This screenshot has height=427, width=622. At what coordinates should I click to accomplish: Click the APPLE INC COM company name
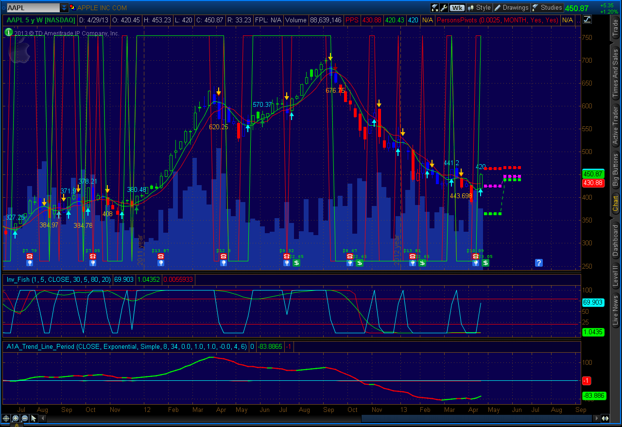102,8
